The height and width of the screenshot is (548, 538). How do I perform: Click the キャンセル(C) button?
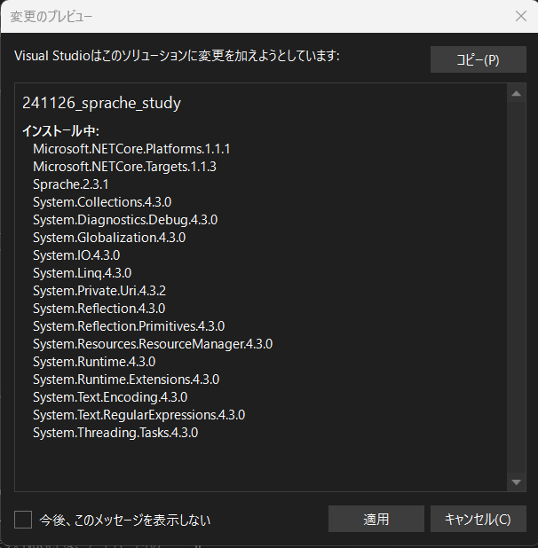(478, 519)
